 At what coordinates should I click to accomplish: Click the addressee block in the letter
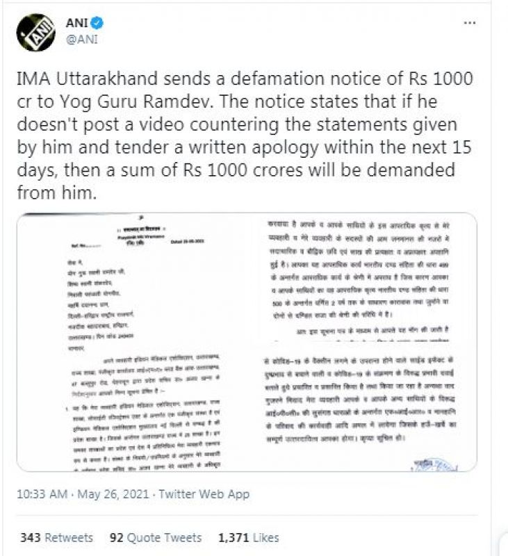tap(100, 305)
